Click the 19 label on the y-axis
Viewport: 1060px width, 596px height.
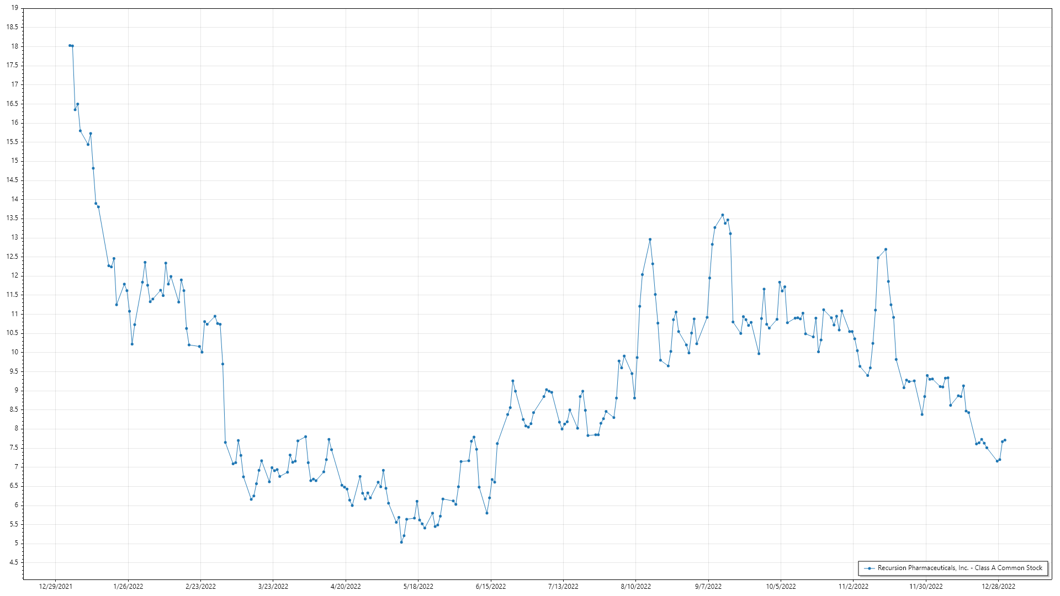point(14,8)
